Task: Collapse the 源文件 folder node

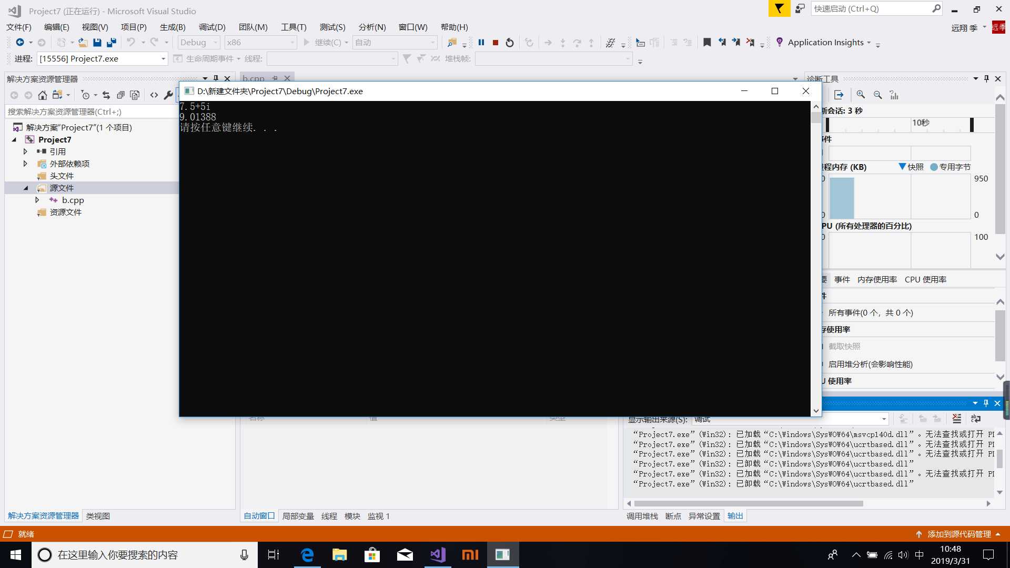Action: pos(25,188)
